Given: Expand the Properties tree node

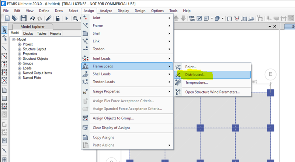Looking at the screenshot, I should 20,54.
